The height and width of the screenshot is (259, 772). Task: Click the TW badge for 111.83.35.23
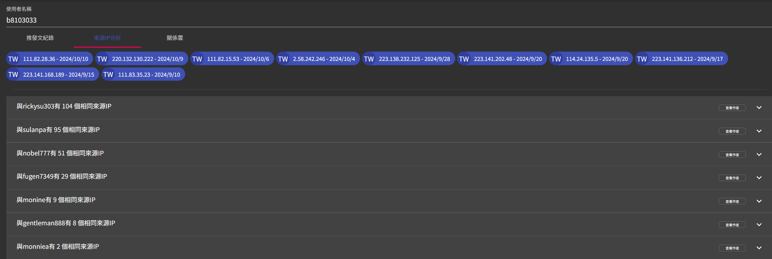(108, 74)
